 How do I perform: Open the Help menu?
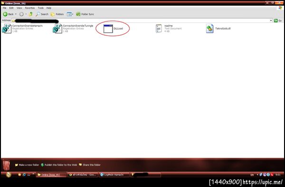pos(49,8)
